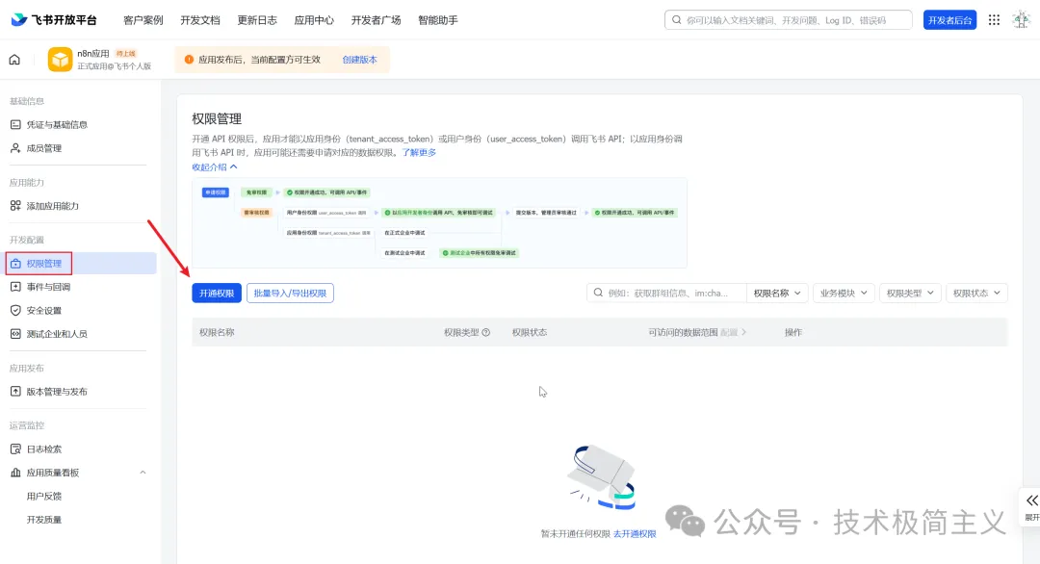Open the 应用中心 menu item
1040x564 pixels.
pos(313,18)
